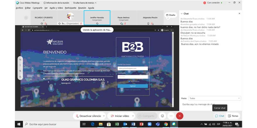Click the Viendo la aplicación de Pau... label
The width and height of the screenshot is (257, 128).
[97, 30]
